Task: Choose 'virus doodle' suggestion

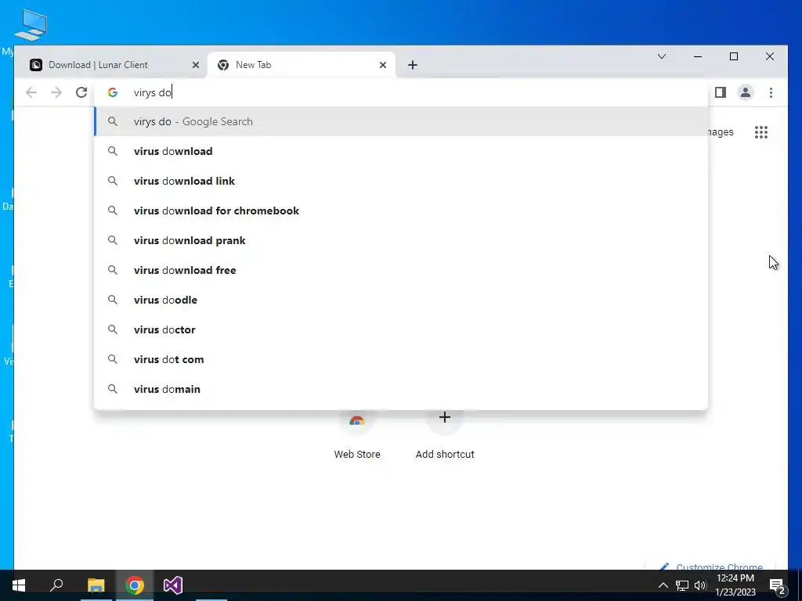Action: 402,300
